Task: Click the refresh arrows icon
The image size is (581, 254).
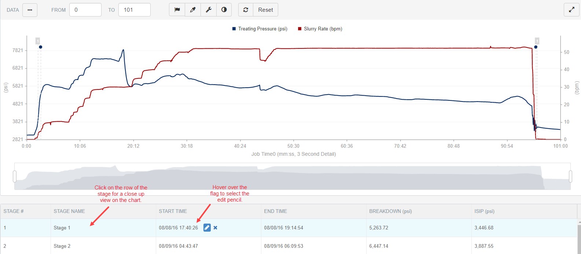Action: [x=246, y=10]
